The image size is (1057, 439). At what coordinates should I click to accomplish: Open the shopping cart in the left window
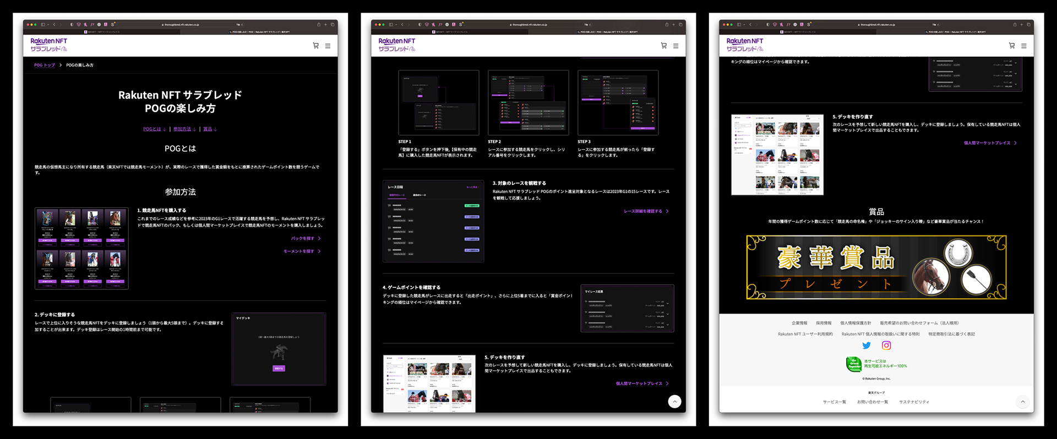click(316, 46)
